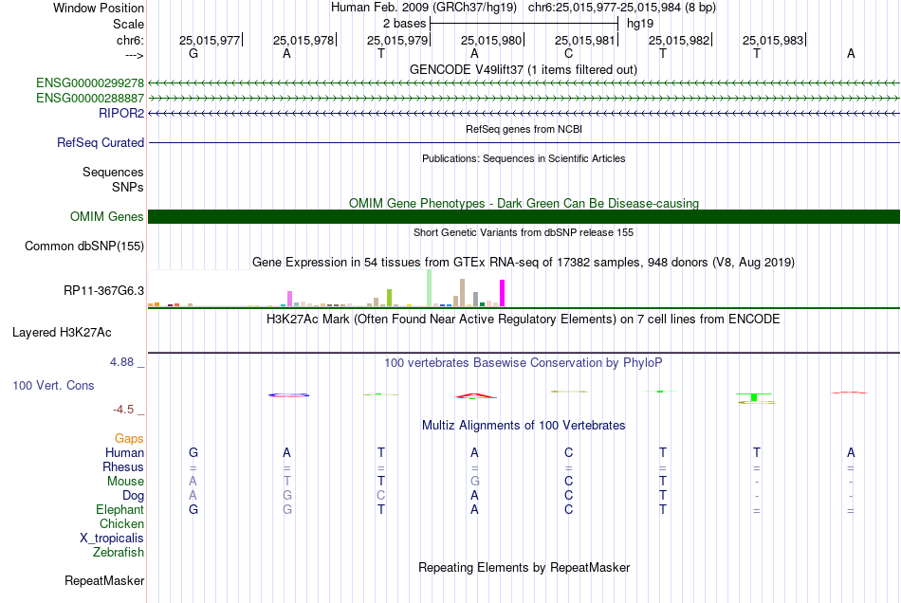
Task: Click the GENCODE V49lift37 track title
Action: pos(524,69)
